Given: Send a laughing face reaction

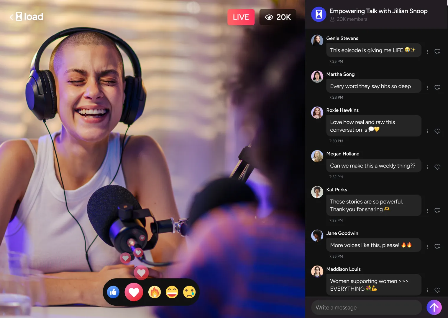Looking at the screenshot, I should (x=172, y=292).
